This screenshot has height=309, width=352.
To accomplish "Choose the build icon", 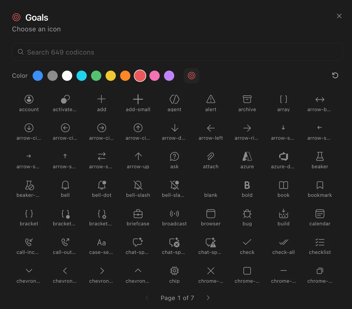I will pyautogui.click(x=283, y=218).
